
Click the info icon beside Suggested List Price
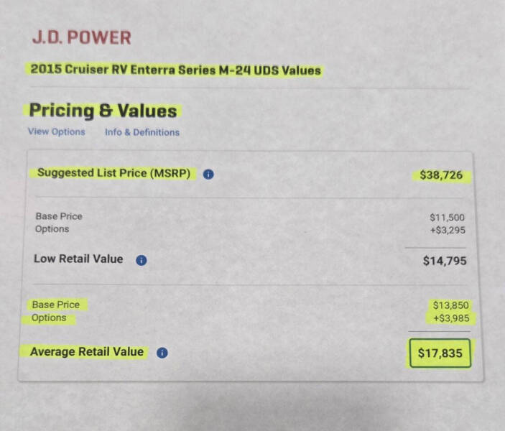click(208, 174)
